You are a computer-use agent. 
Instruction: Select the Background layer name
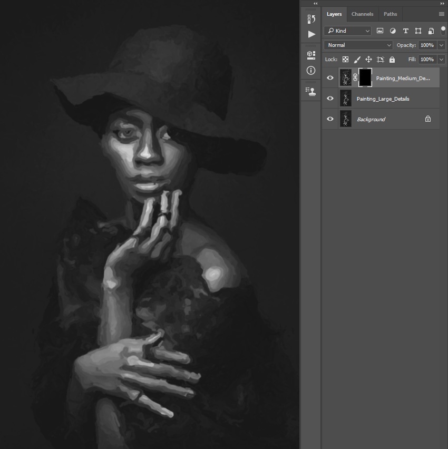click(371, 119)
